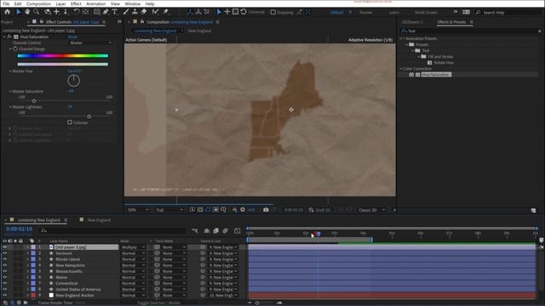Adjust the Master Lightness slider handle

[x=89, y=116]
